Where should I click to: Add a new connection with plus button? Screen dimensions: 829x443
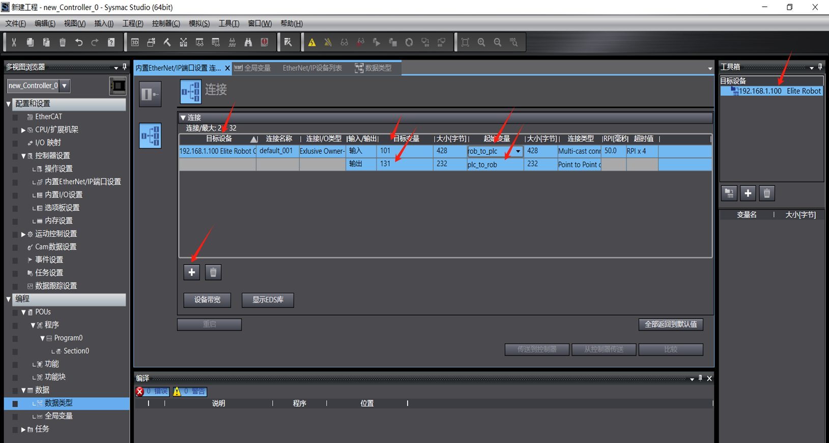point(192,272)
